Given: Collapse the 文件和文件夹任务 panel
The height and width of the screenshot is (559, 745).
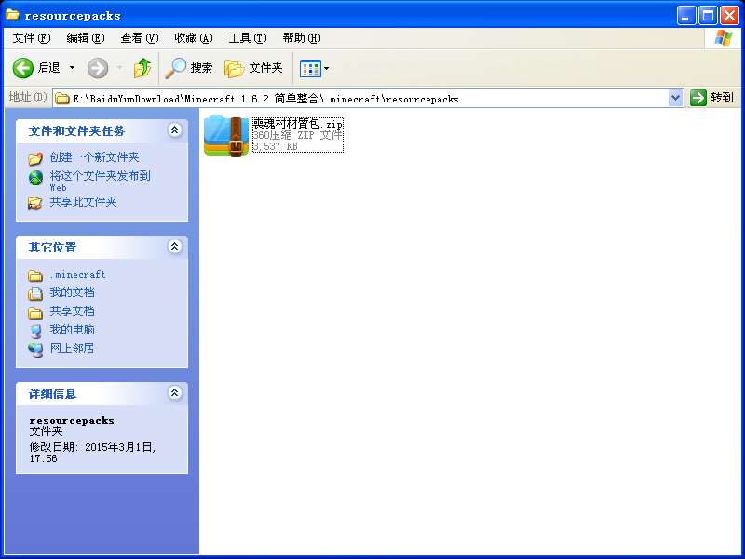Looking at the screenshot, I should (x=175, y=130).
